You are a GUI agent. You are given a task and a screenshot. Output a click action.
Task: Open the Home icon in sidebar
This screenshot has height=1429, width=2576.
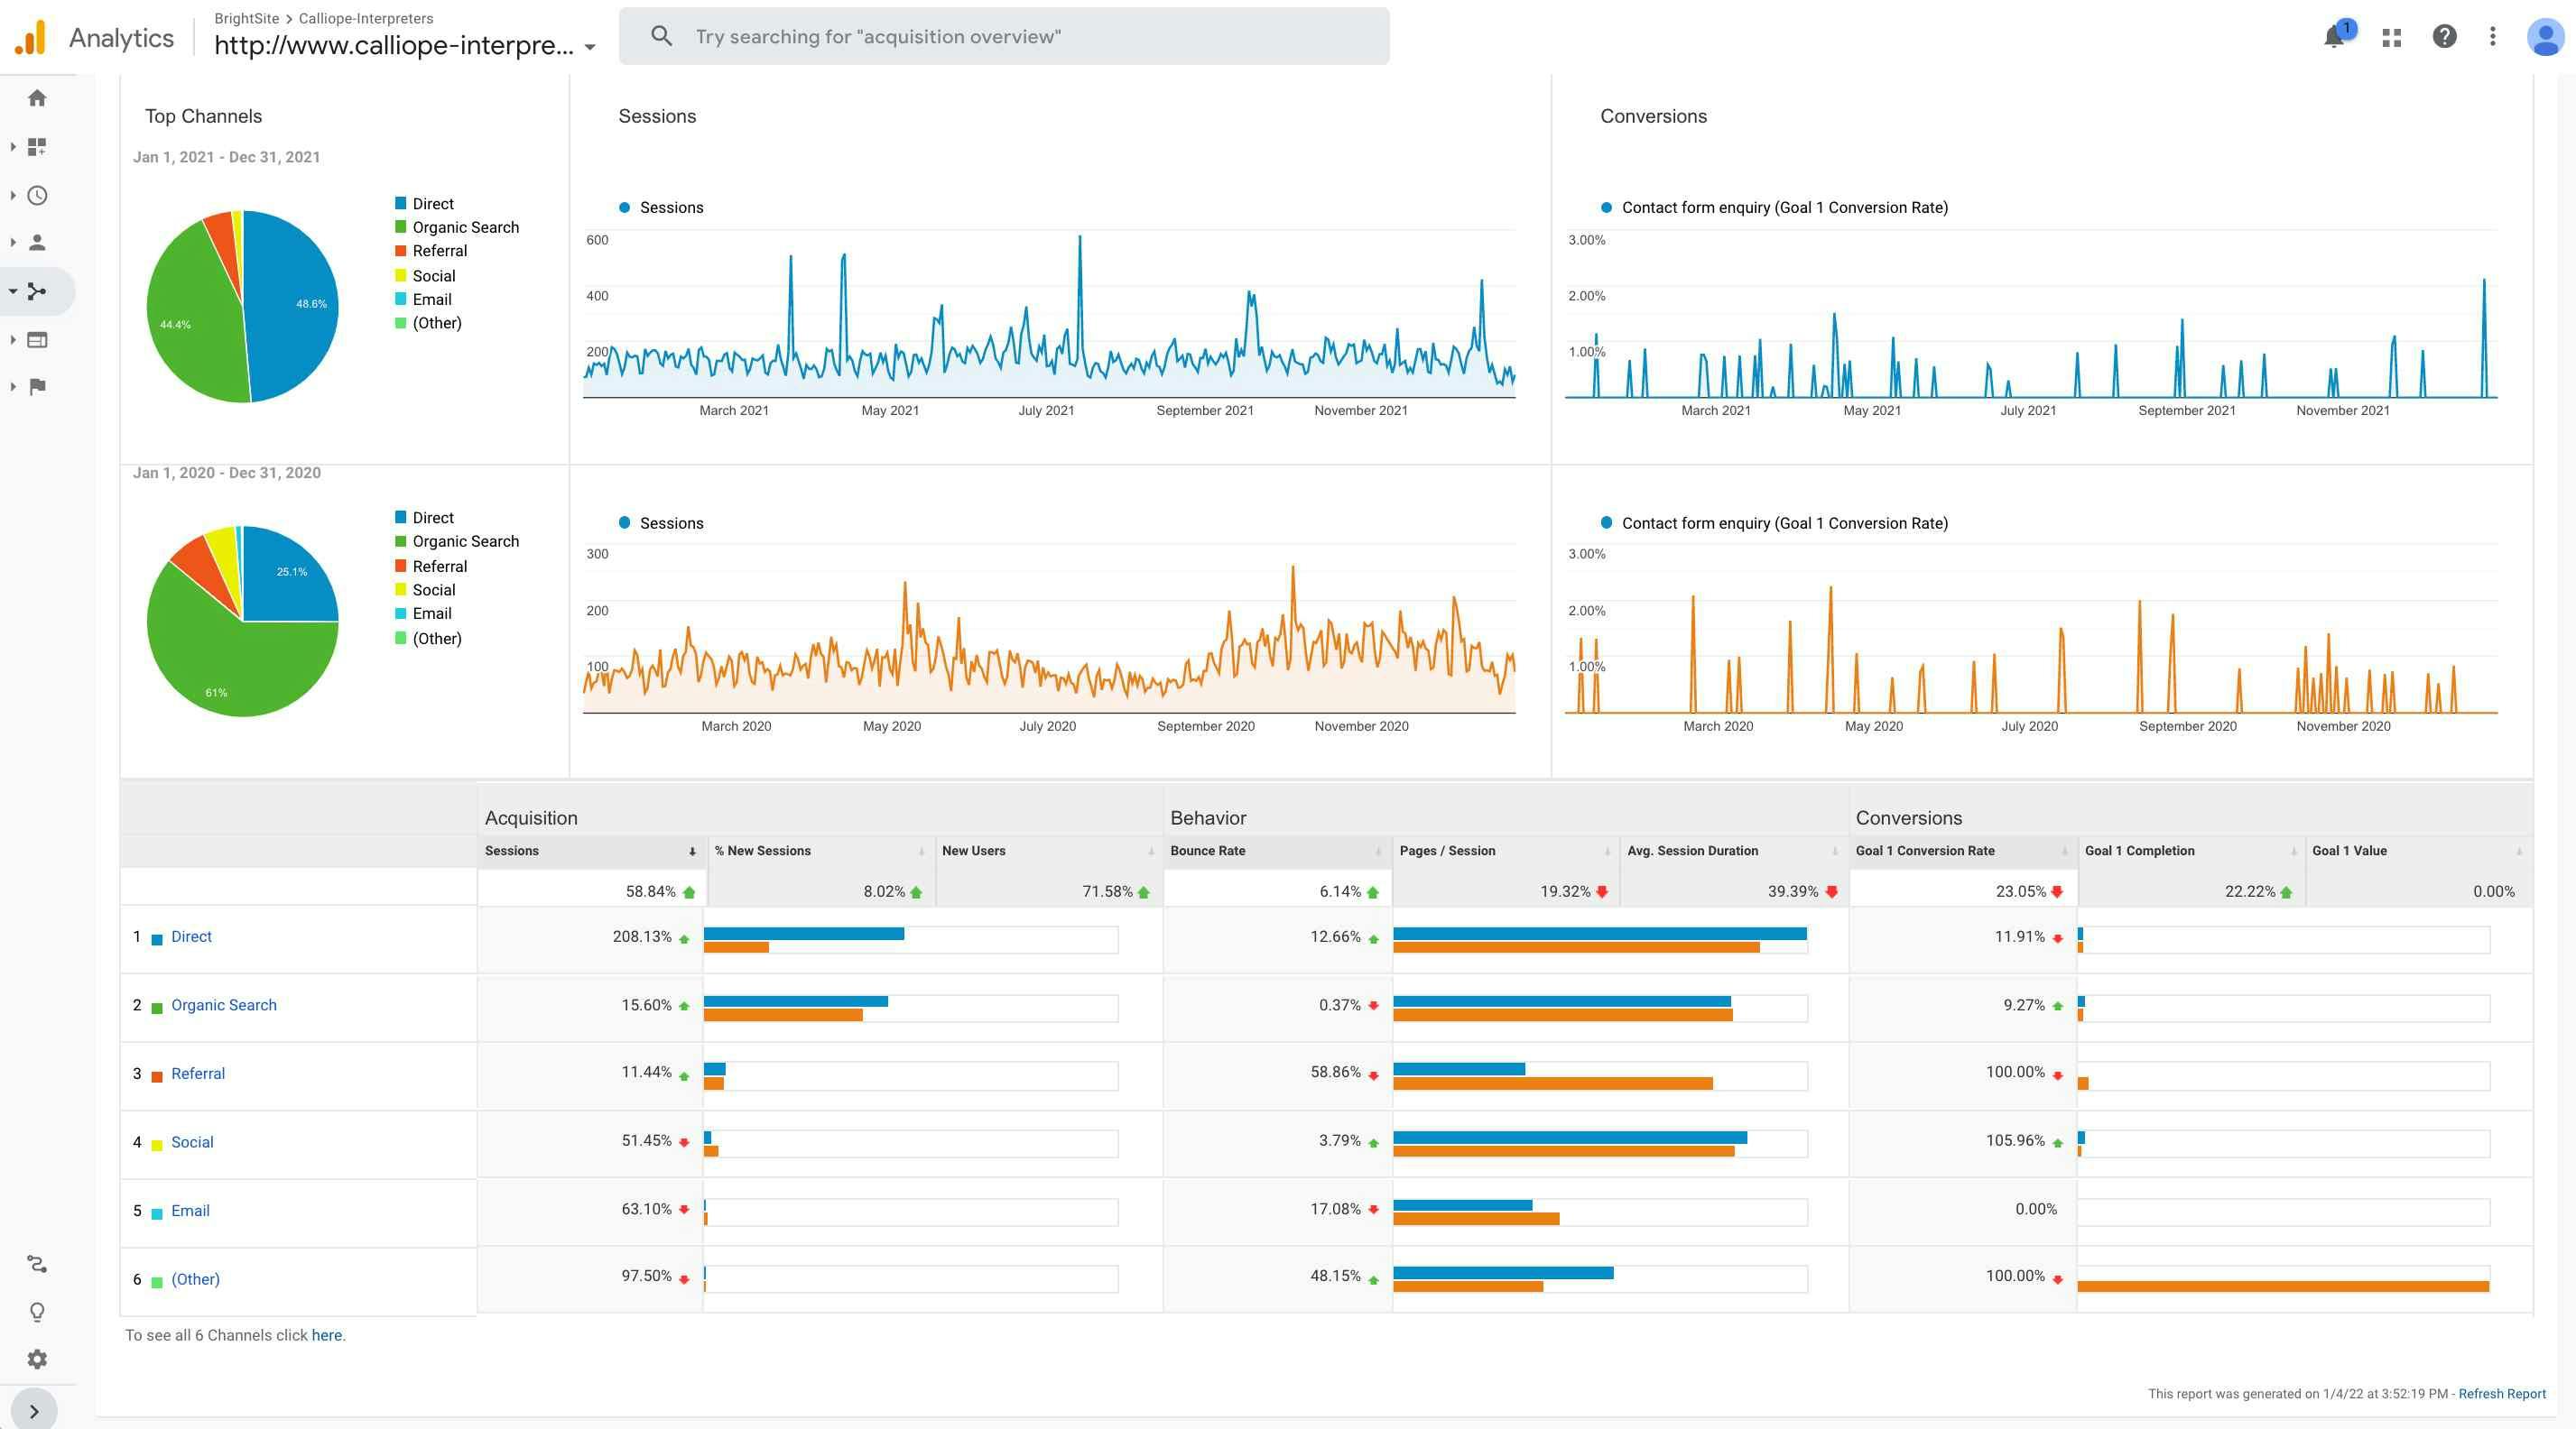point(37,98)
